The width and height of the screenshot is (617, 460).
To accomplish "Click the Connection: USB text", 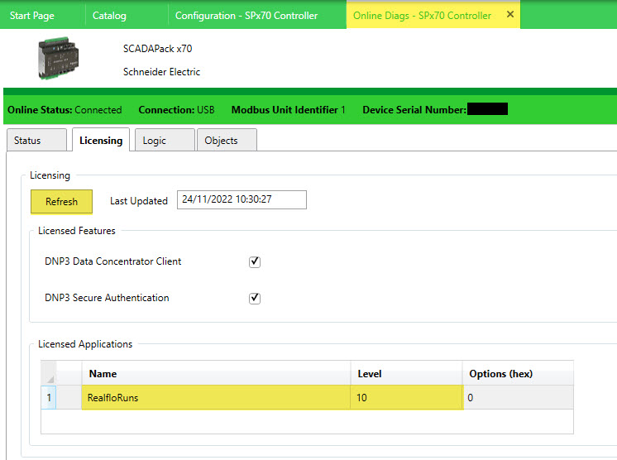I will 176,110.
